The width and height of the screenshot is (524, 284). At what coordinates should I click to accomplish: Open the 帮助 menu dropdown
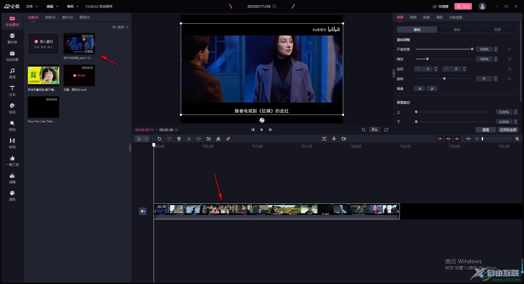tap(73, 6)
